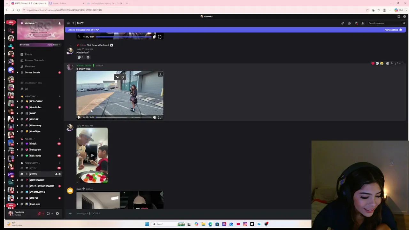Viewport: 409px width, 230px height.
Task: Collapse the WELCOME category
Action: coord(30,96)
